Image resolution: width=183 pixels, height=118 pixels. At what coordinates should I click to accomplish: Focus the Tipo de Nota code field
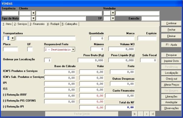[25, 18]
